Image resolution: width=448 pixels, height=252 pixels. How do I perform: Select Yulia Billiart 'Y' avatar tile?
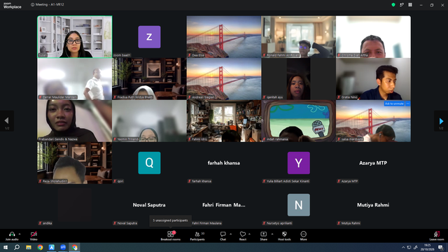(x=299, y=163)
